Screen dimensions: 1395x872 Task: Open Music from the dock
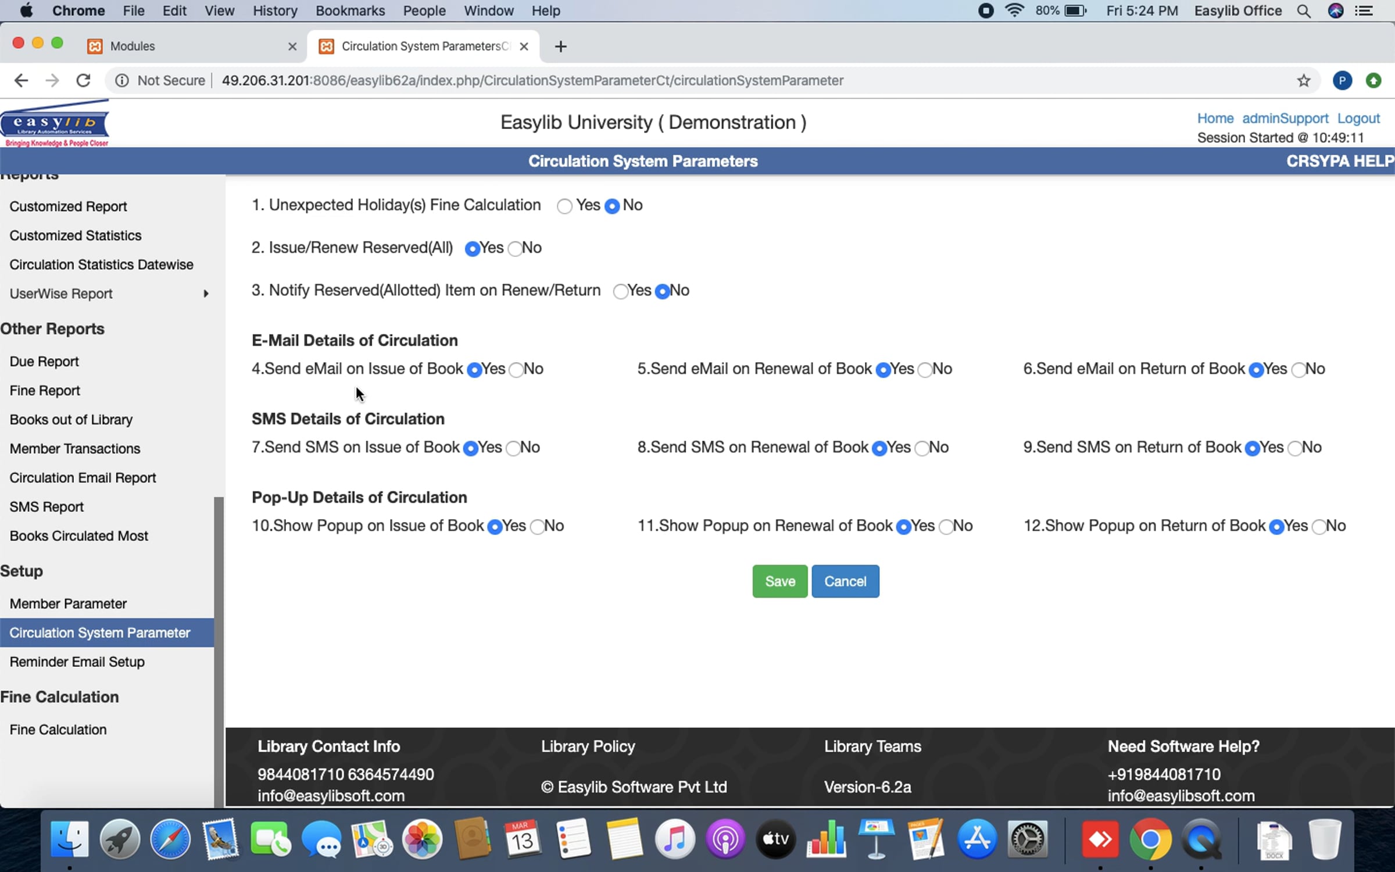tap(675, 839)
